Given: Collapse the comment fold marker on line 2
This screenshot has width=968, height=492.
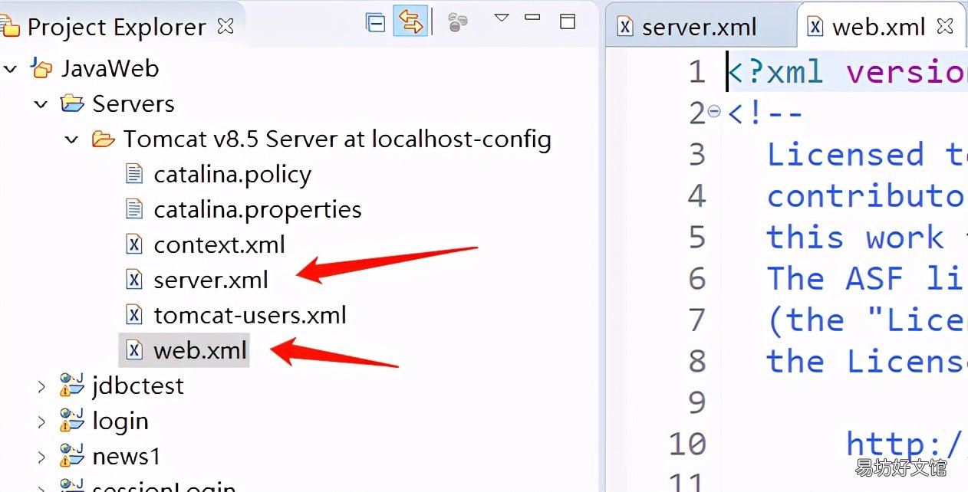Looking at the screenshot, I should click(714, 113).
